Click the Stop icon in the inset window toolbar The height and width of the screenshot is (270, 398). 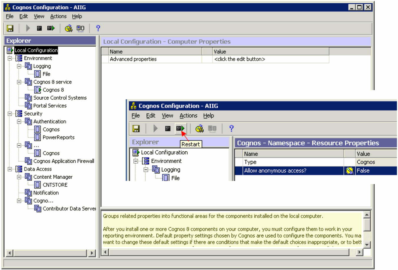[x=168, y=129]
